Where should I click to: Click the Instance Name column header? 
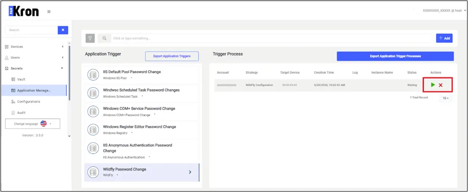click(x=382, y=73)
